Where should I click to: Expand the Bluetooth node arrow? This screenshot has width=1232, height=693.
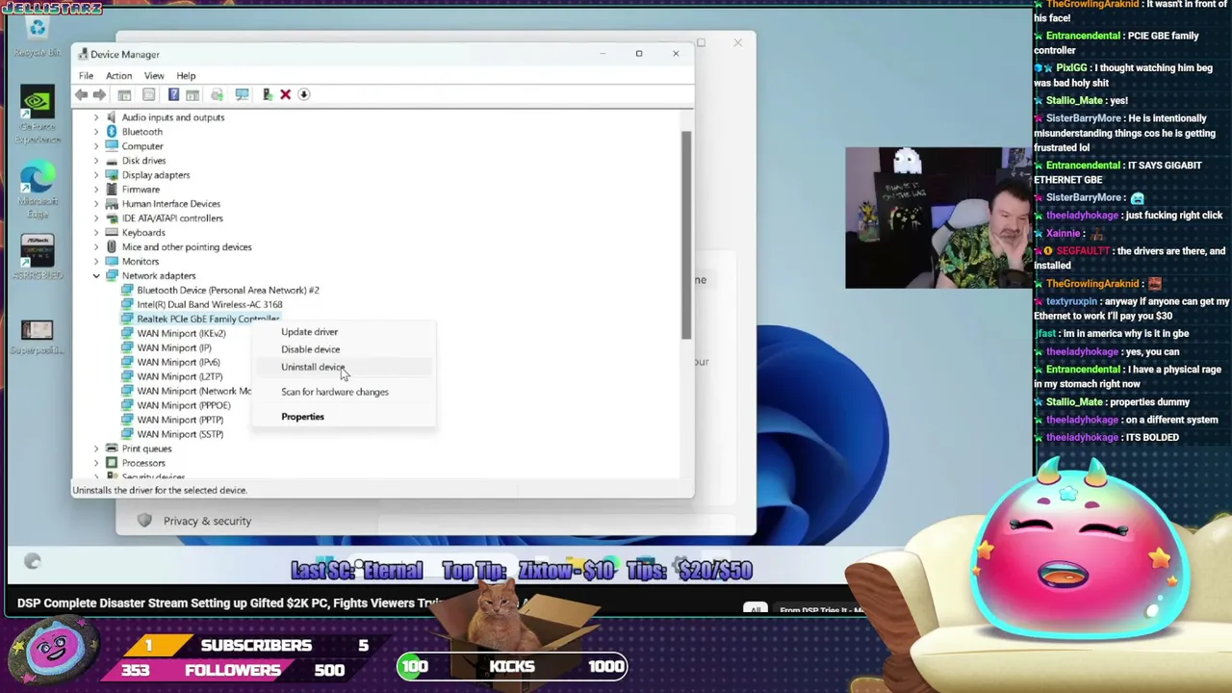tap(95, 132)
